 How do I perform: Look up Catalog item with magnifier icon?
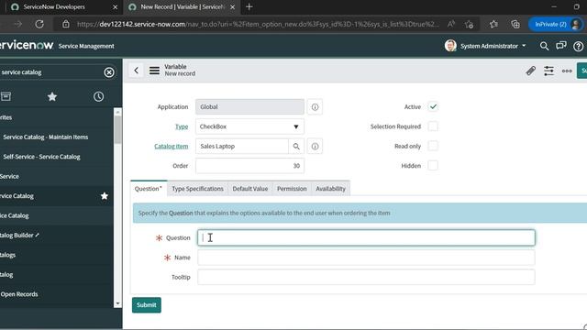pos(296,147)
